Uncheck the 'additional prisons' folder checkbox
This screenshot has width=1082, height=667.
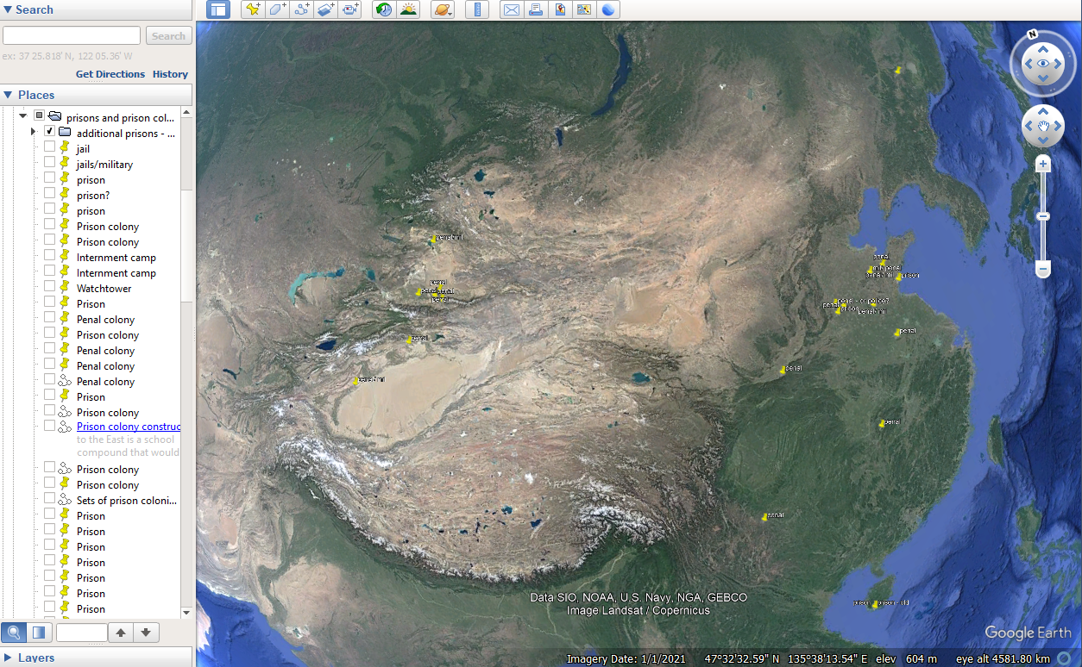[50, 132]
